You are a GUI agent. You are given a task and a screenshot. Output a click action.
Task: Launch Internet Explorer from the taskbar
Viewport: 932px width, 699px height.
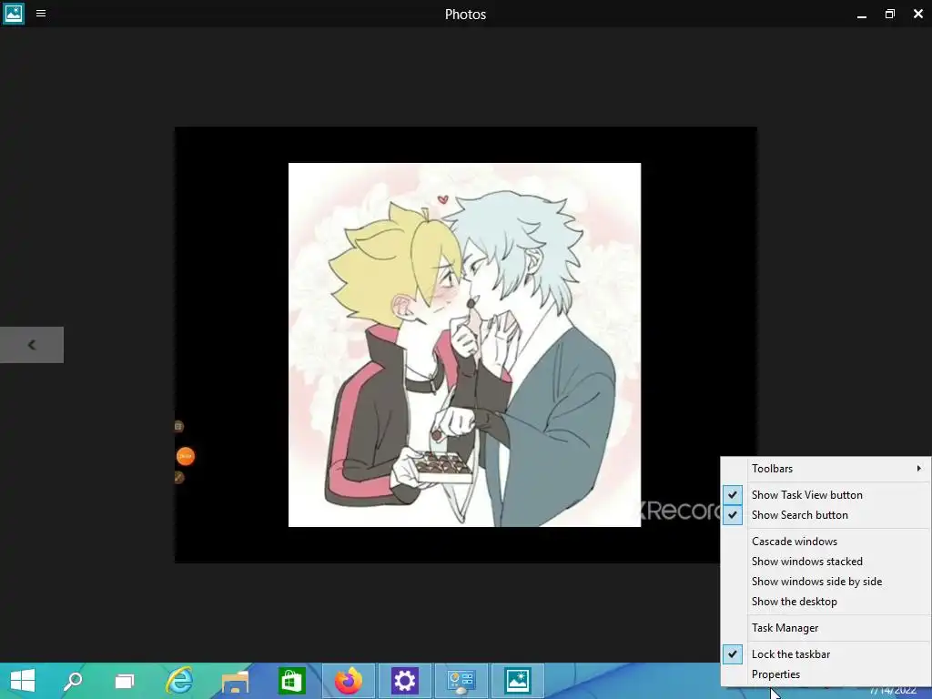coord(179,681)
